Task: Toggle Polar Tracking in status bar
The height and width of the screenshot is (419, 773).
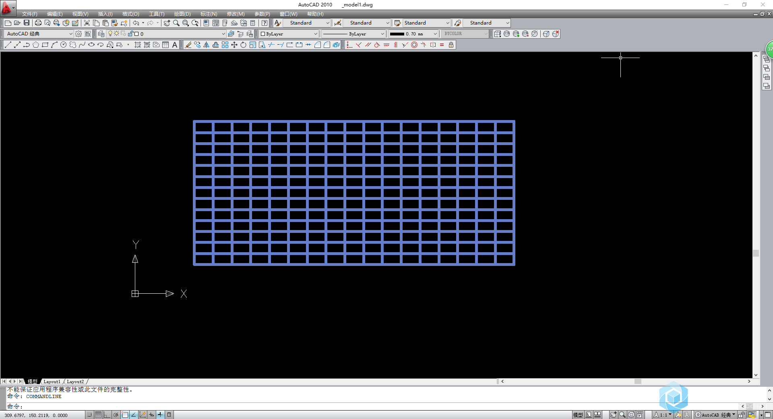Action: tap(116, 415)
